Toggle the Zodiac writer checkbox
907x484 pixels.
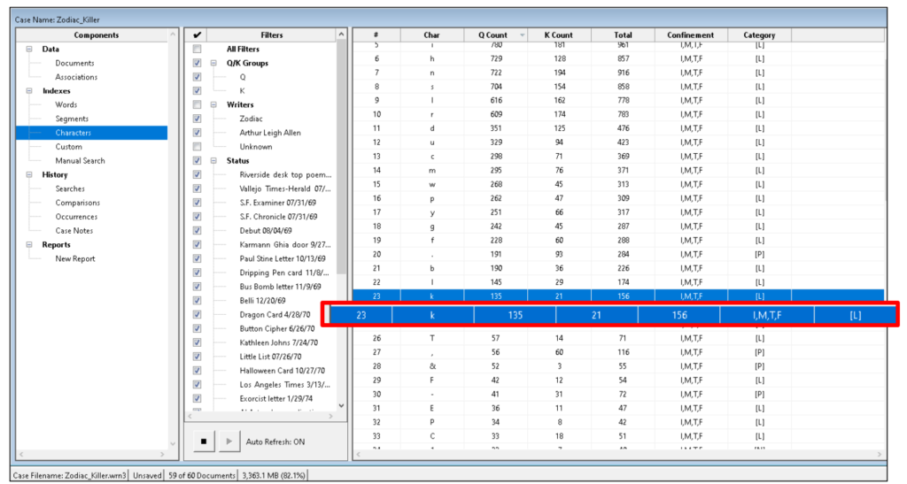click(x=197, y=119)
